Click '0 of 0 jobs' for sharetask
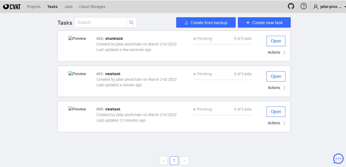Viewport: 346px width, 167px height. (243, 38)
